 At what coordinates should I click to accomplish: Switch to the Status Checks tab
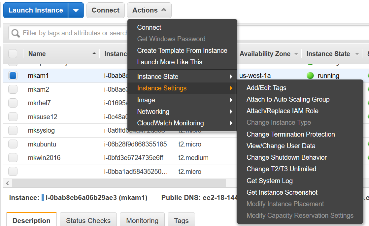click(88, 220)
